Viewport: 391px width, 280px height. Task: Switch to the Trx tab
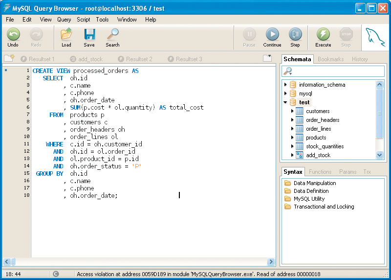click(x=367, y=172)
